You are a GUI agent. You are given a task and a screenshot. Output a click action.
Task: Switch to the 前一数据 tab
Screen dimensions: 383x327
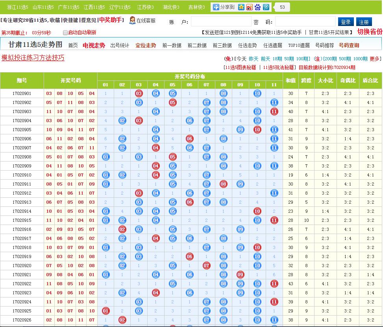[x=172, y=45]
